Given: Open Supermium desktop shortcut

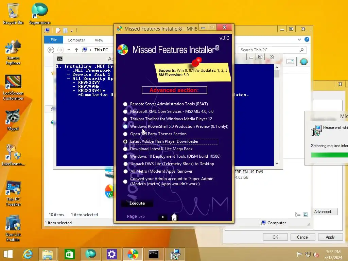Looking at the screenshot, I should point(40,14).
